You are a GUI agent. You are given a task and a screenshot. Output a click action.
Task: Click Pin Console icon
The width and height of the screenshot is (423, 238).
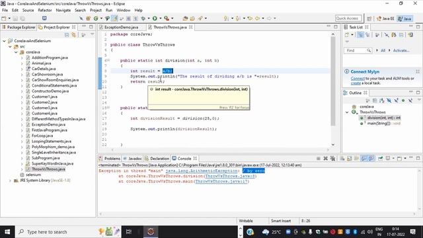pyautogui.click(x=381, y=159)
